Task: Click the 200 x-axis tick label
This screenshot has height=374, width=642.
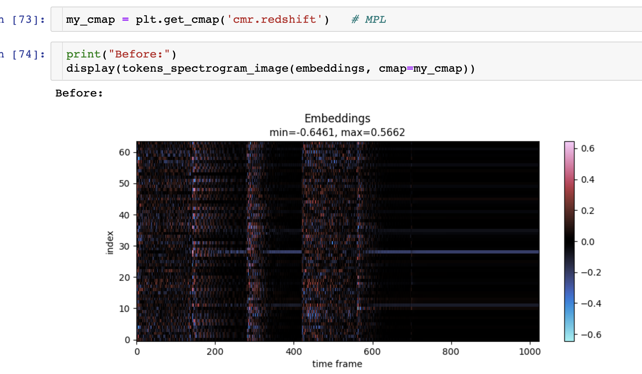Action: click(x=215, y=352)
